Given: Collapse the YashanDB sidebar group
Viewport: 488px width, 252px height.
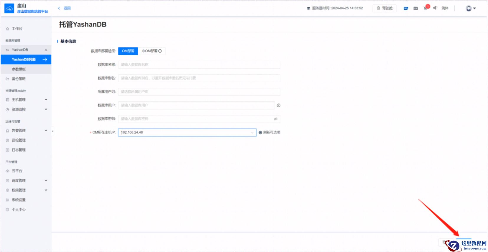Looking at the screenshot, I should pyautogui.click(x=46, y=50).
